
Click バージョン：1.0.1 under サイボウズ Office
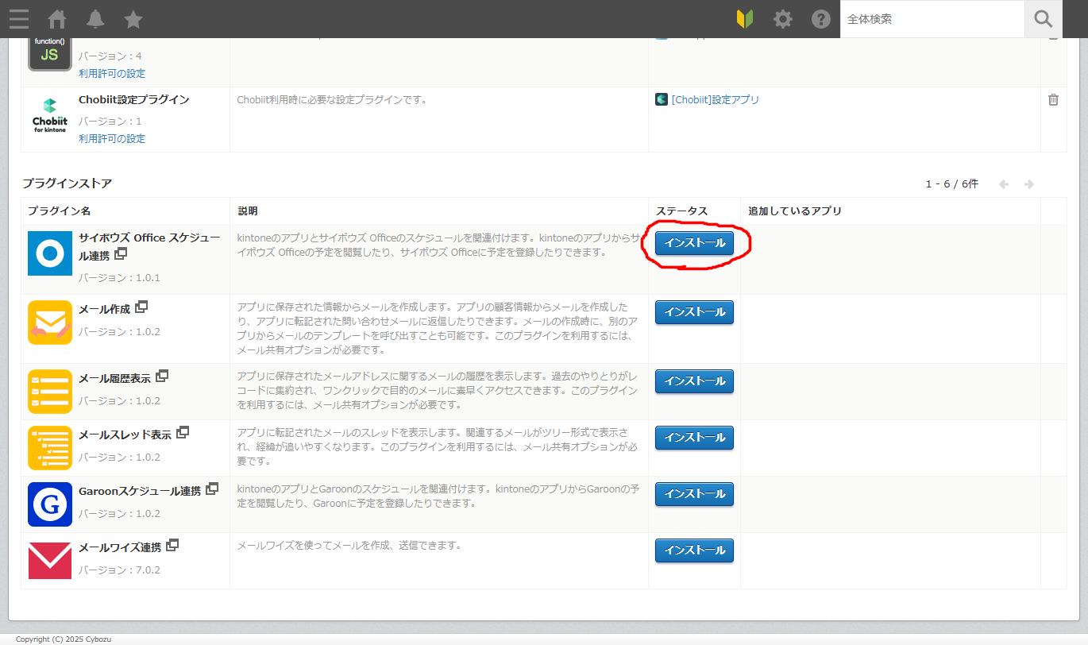tap(119, 278)
